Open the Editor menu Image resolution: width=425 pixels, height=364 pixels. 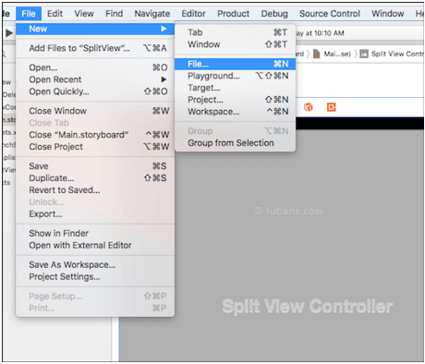click(x=193, y=14)
